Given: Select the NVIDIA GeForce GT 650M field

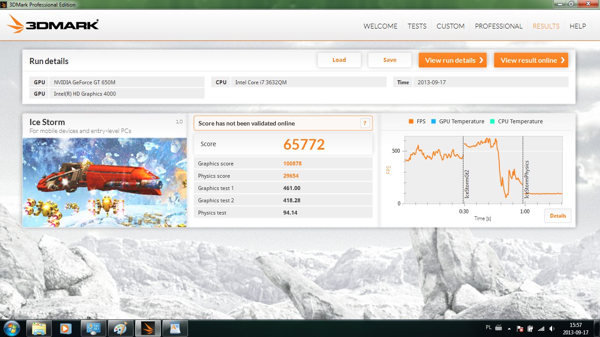Looking at the screenshot, I should coord(127,82).
